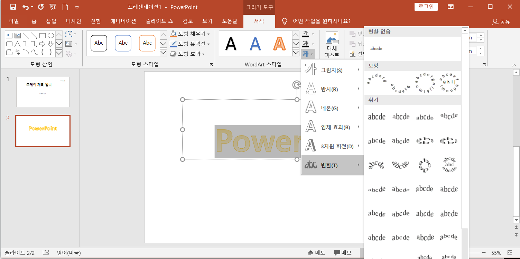
Task: Open the edit shape dropdown
Action: pyautogui.click(x=71, y=34)
